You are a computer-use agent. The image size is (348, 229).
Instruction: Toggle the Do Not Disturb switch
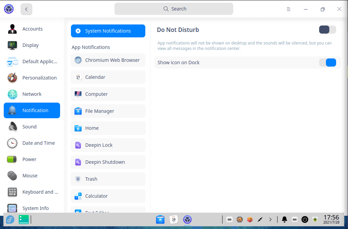coord(327,30)
